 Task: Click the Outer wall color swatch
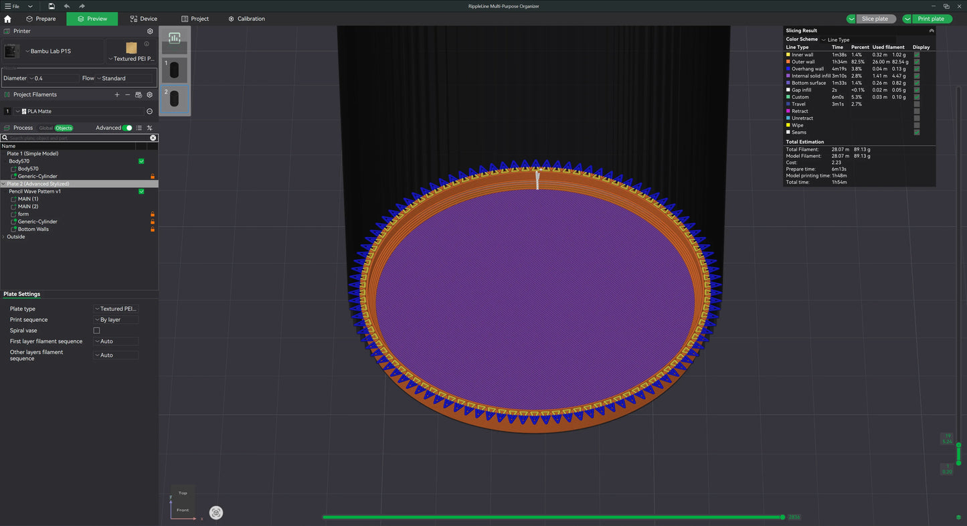[788, 62]
